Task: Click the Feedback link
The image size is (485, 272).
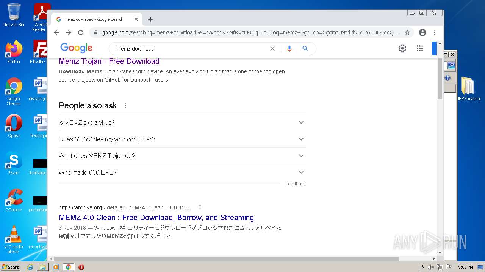Action: pos(296,184)
